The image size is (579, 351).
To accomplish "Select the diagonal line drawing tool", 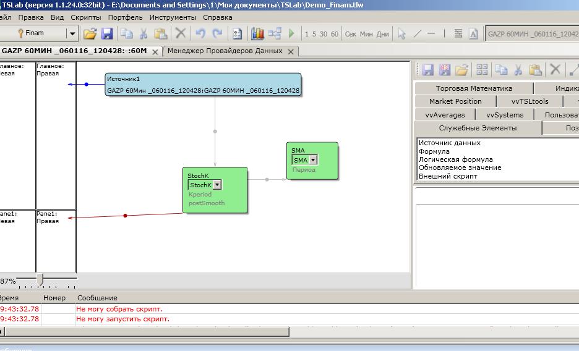I will point(417,34).
